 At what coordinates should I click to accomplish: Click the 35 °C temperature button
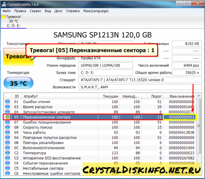click(18, 83)
